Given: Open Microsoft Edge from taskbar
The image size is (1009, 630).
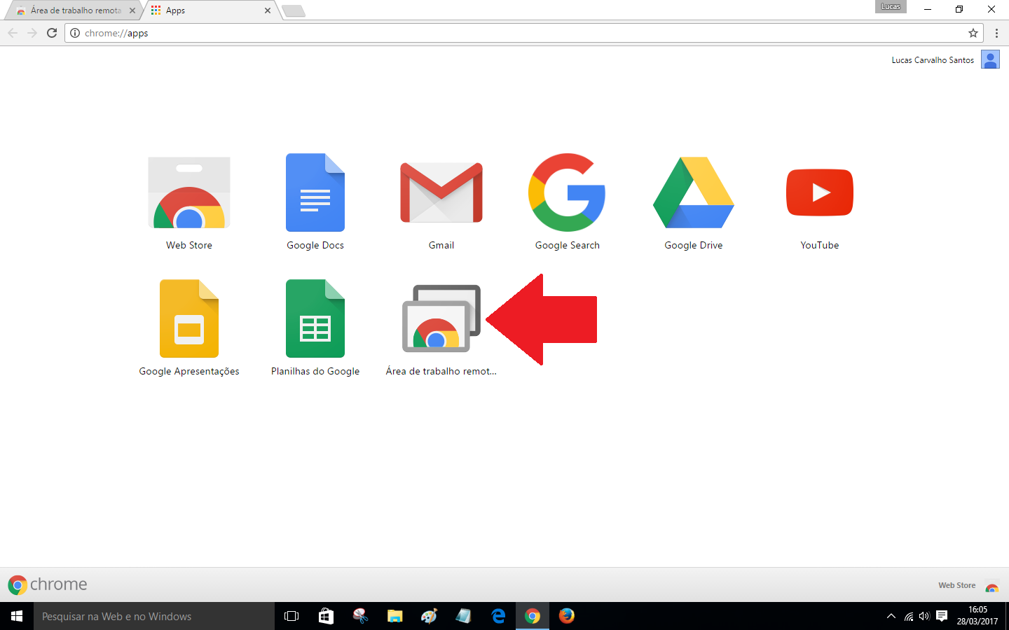Looking at the screenshot, I should [x=498, y=616].
